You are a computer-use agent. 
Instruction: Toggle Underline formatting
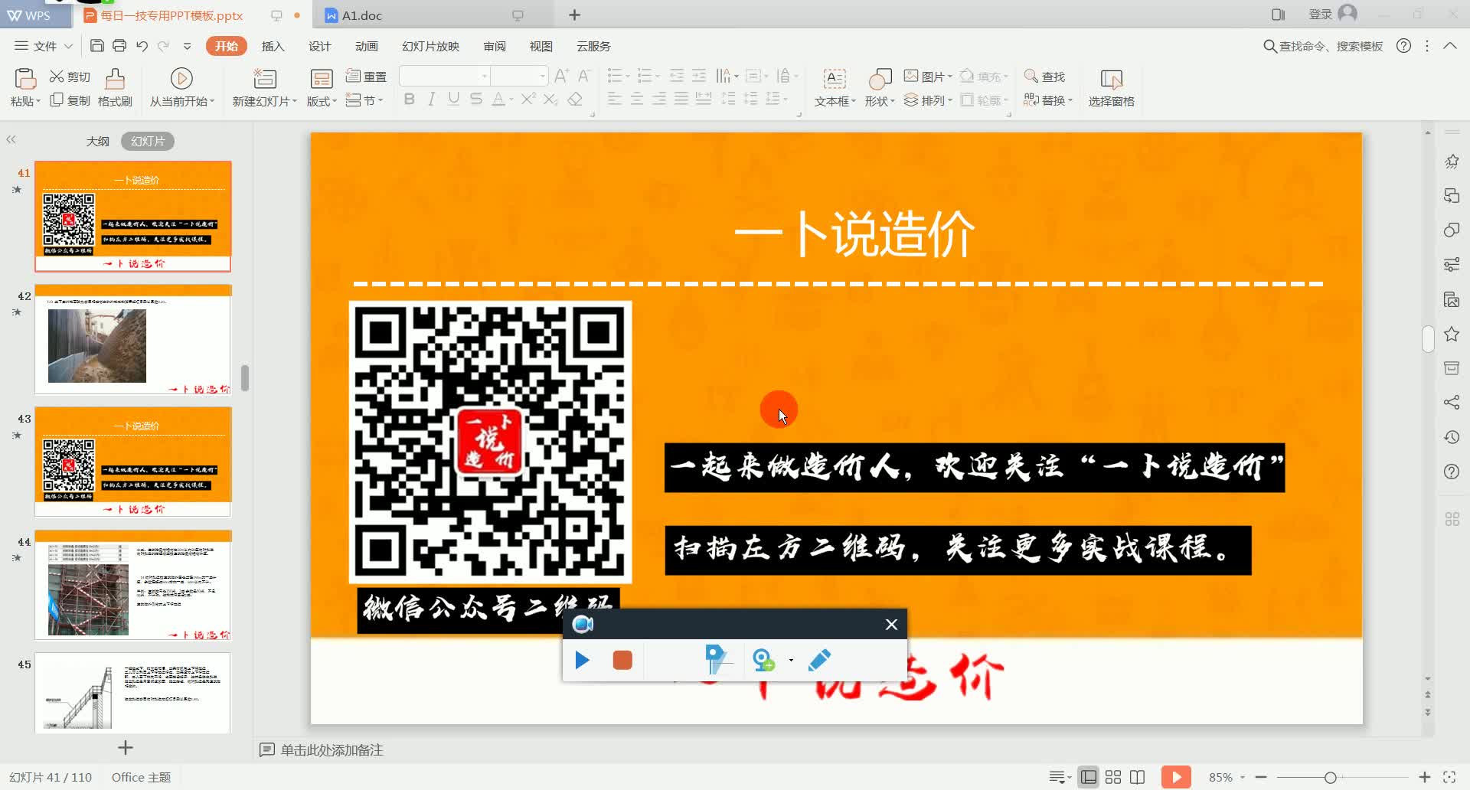453,99
